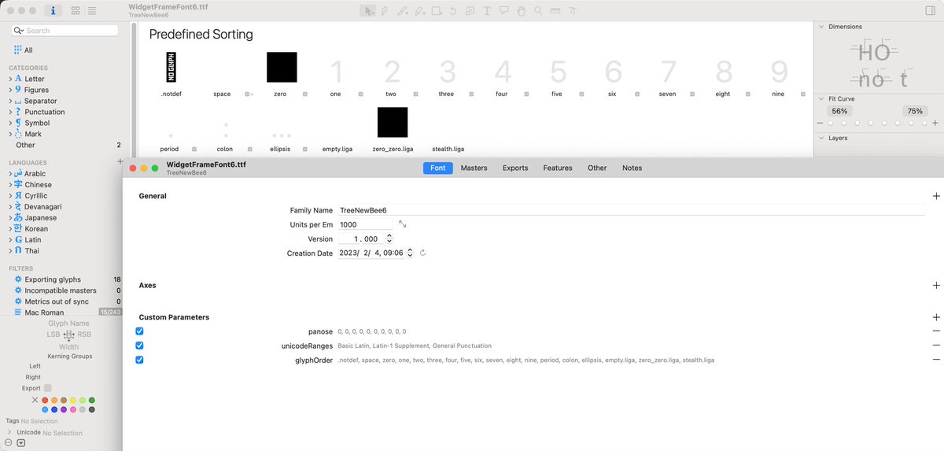Choose the Select arrow tool
The height and width of the screenshot is (451, 944).
367,11
